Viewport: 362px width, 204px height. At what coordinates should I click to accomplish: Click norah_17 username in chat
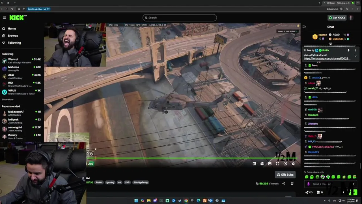point(313,88)
